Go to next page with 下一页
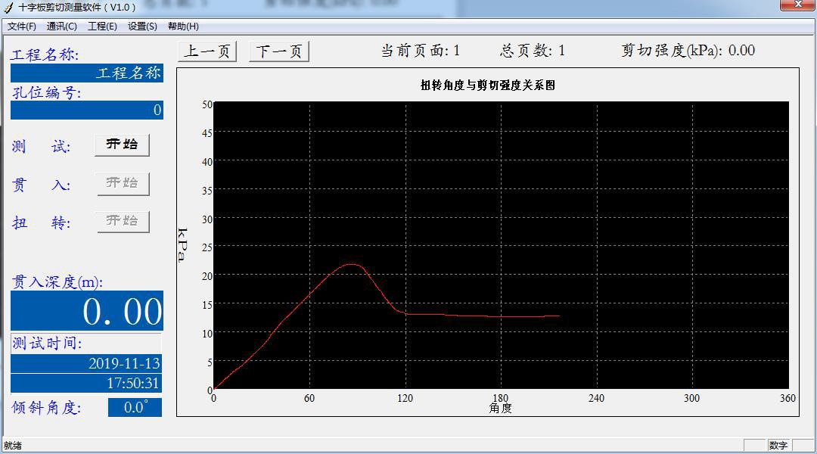Screen dimensions: 817x454 (279, 51)
